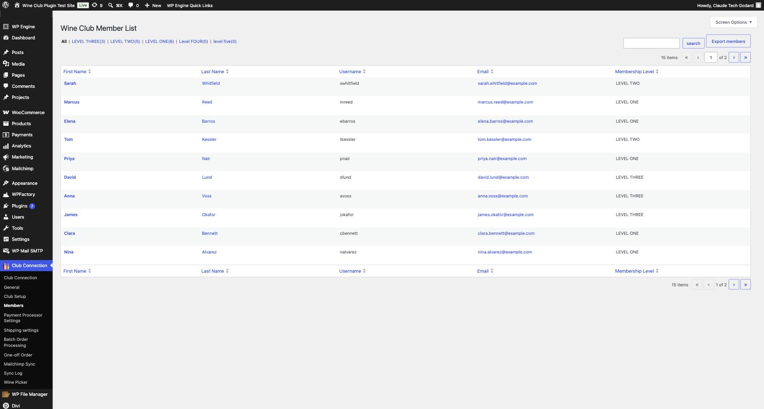Click the search icon in admin bar
Image resolution: width=764 pixels, height=409 pixels.
pos(111,6)
